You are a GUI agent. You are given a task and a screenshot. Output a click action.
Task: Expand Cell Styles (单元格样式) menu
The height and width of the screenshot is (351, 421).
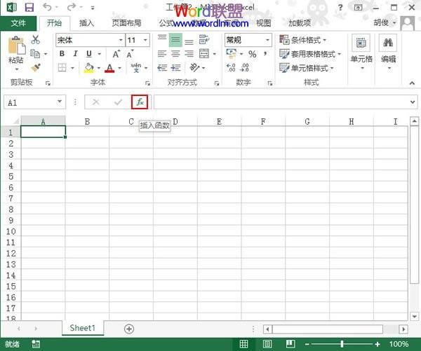pos(307,68)
